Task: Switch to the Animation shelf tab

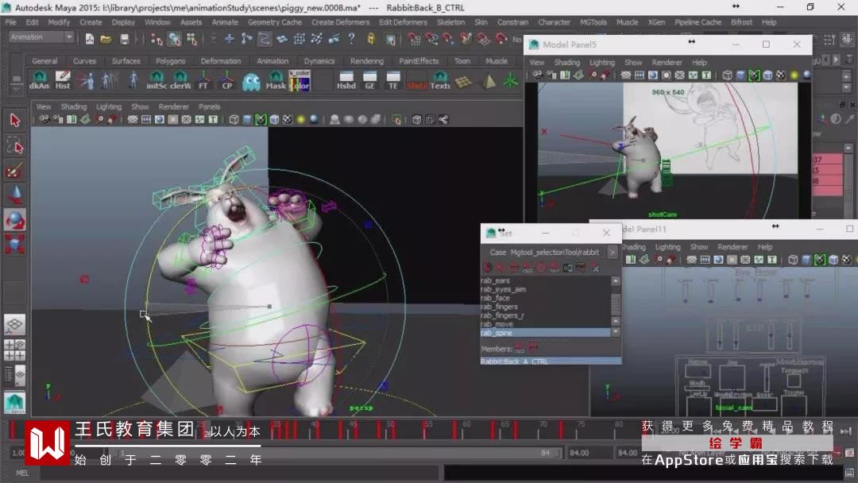Action: tap(272, 61)
